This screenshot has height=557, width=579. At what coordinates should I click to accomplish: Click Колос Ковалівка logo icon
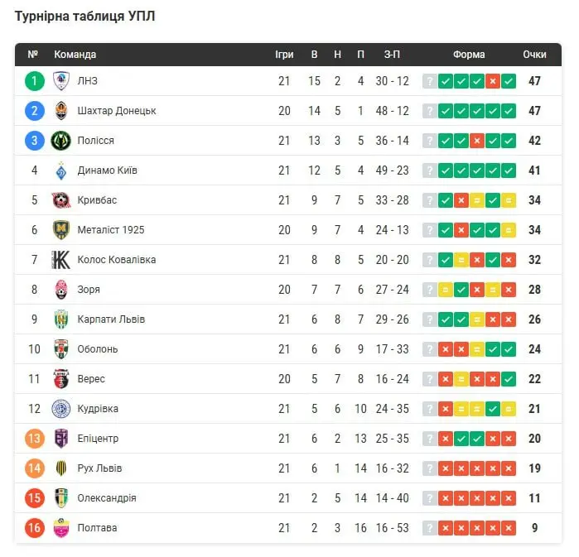(x=61, y=260)
